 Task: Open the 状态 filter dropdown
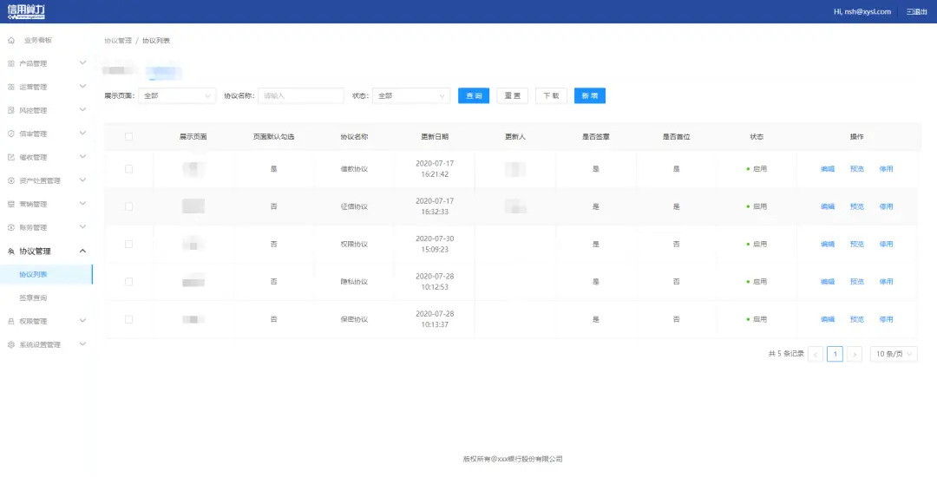pyautogui.click(x=411, y=95)
